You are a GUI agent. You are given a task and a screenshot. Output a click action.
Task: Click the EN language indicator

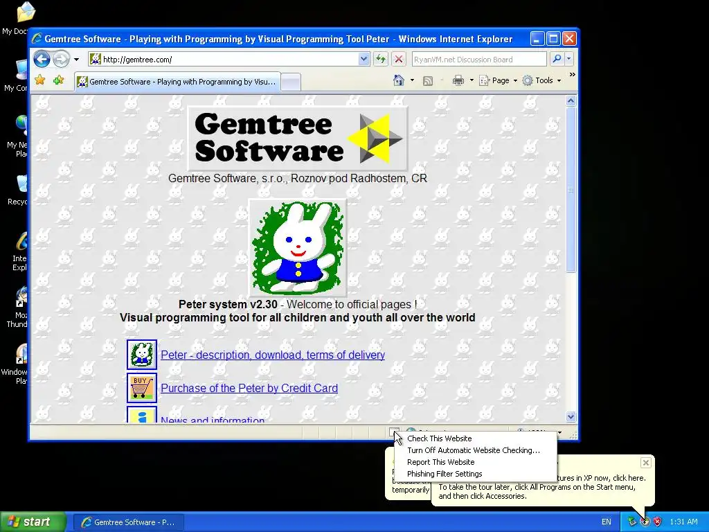(607, 522)
